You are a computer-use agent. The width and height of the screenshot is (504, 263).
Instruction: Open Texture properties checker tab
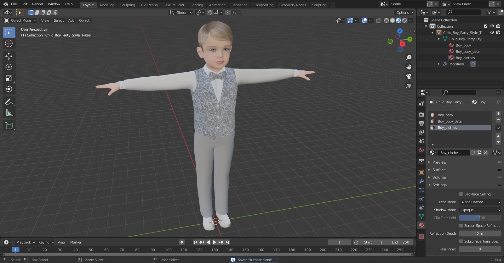pos(421,237)
